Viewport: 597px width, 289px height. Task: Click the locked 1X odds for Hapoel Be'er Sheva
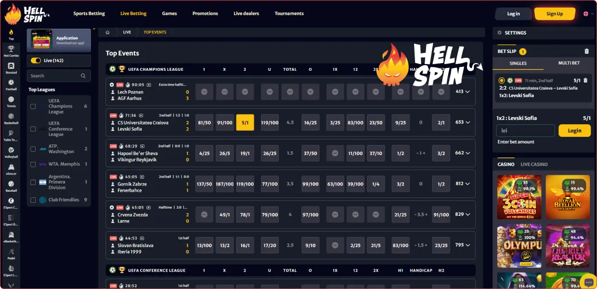(335, 153)
